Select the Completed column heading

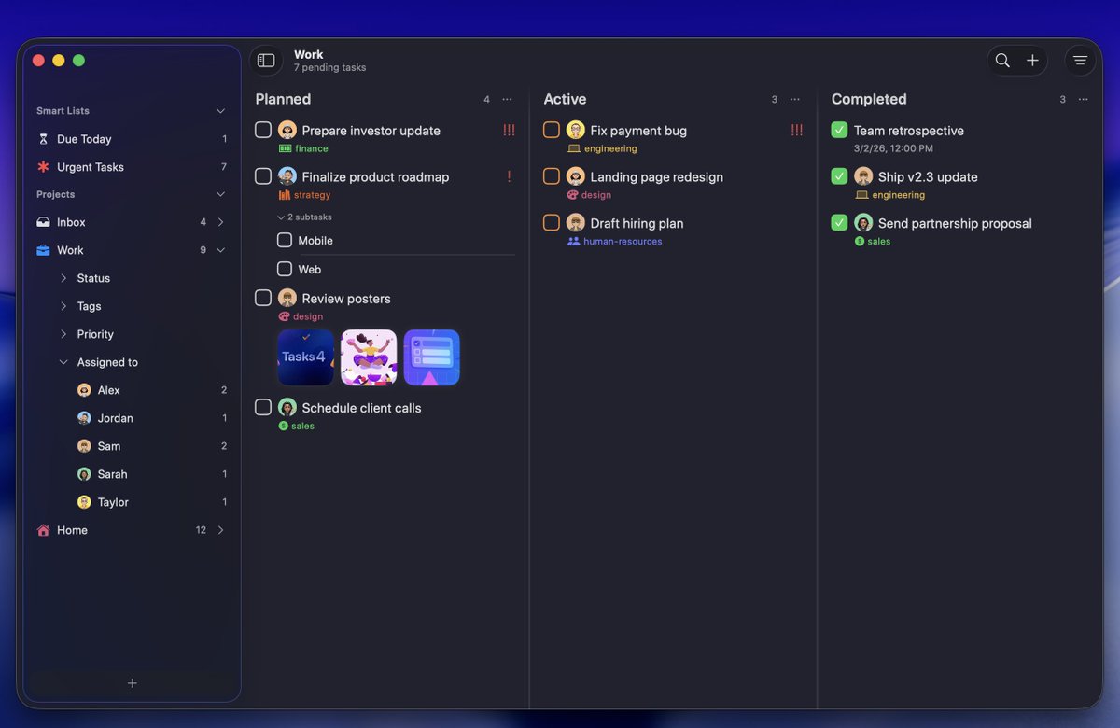(869, 99)
